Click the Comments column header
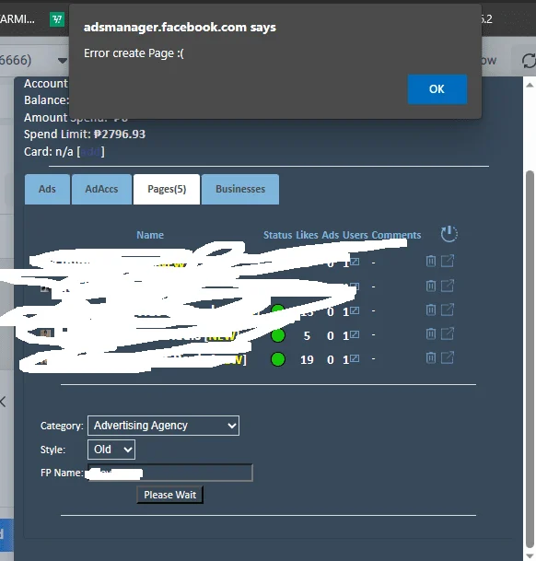Screen dimensions: 536x561 [x=396, y=235]
